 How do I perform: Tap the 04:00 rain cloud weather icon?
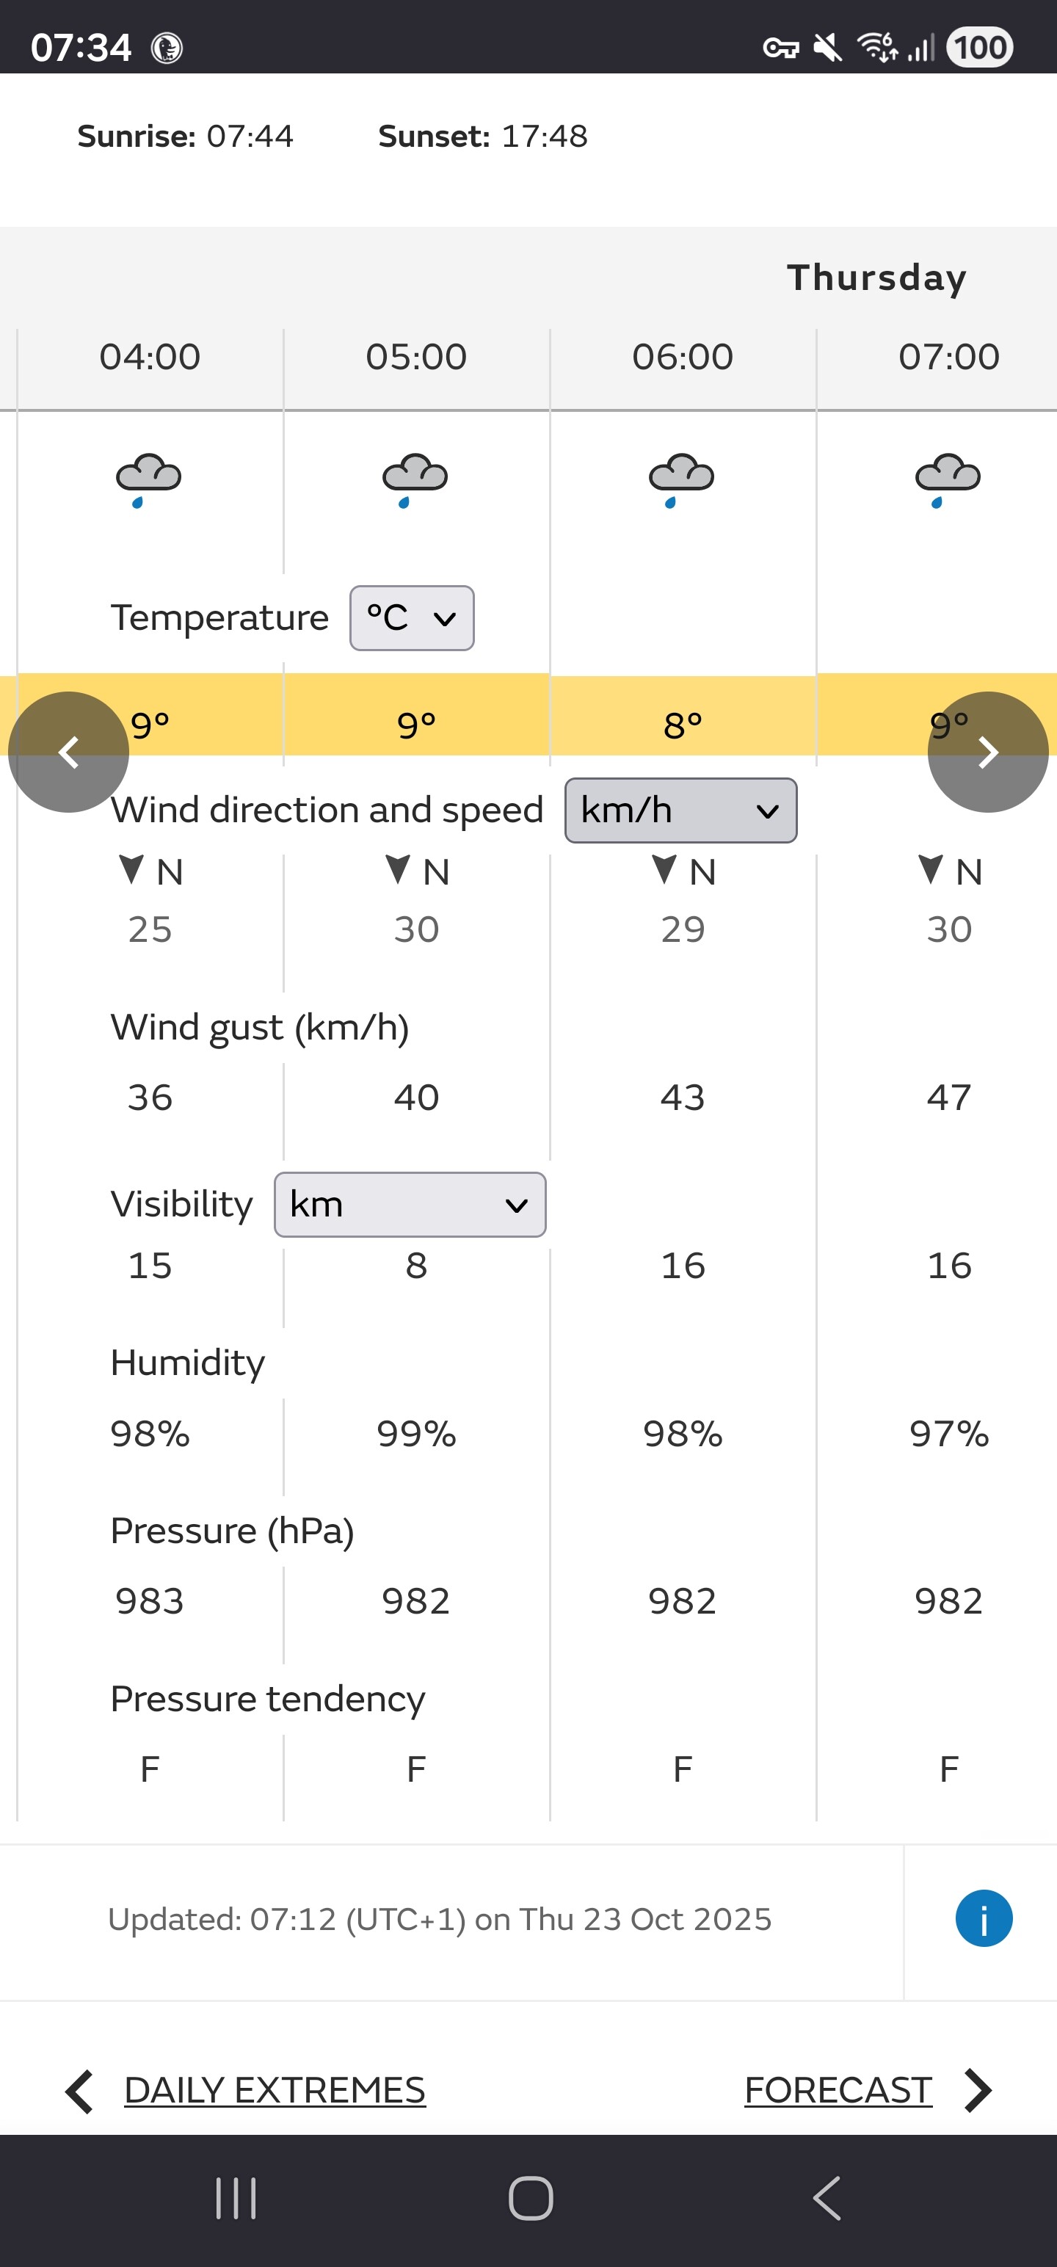click(x=149, y=479)
